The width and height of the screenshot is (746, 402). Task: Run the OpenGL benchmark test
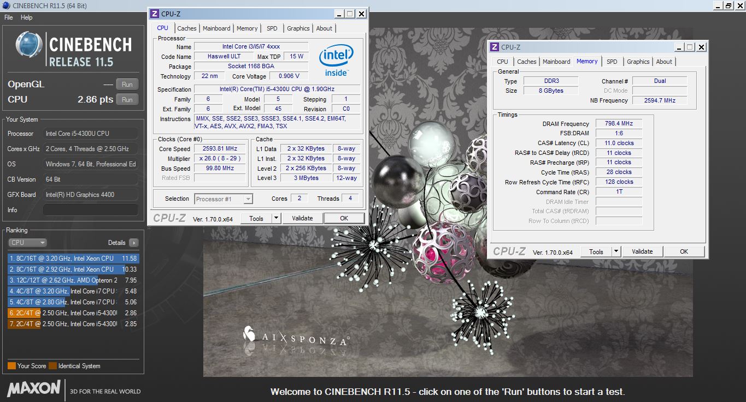tap(127, 85)
